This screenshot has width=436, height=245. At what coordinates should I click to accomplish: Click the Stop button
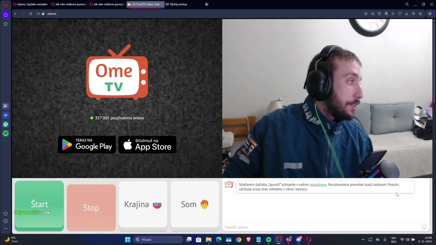tap(91, 208)
